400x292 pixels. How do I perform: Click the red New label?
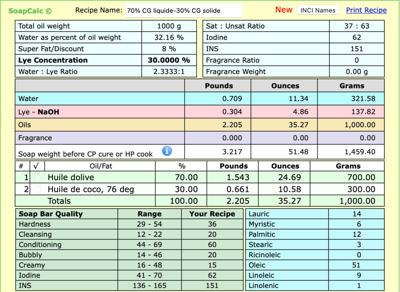[283, 10]
